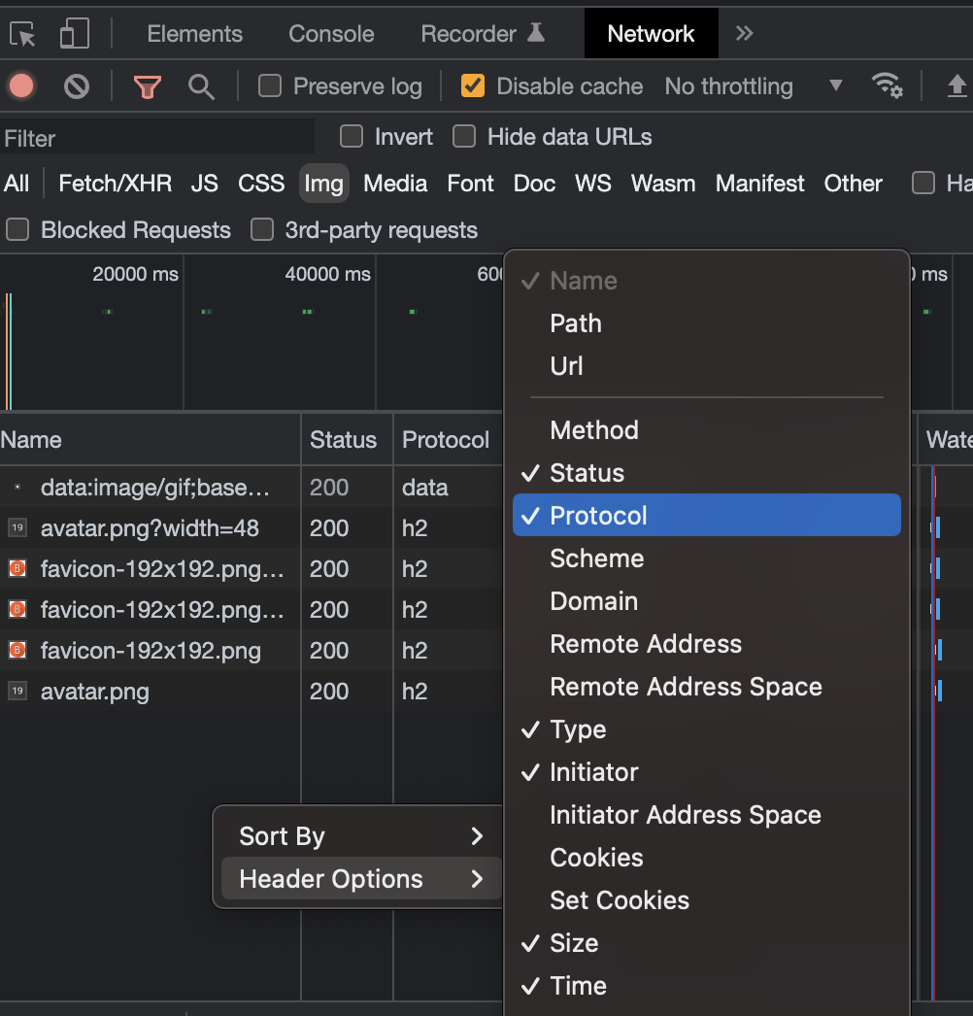The image size is (973, 1016).
Task: Filter requests by Fetch/XHR type
Action: pyautogui.click(x=115, y=184)
